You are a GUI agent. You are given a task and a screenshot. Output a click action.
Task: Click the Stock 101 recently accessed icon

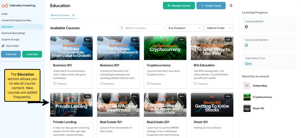tap(247, 108)
